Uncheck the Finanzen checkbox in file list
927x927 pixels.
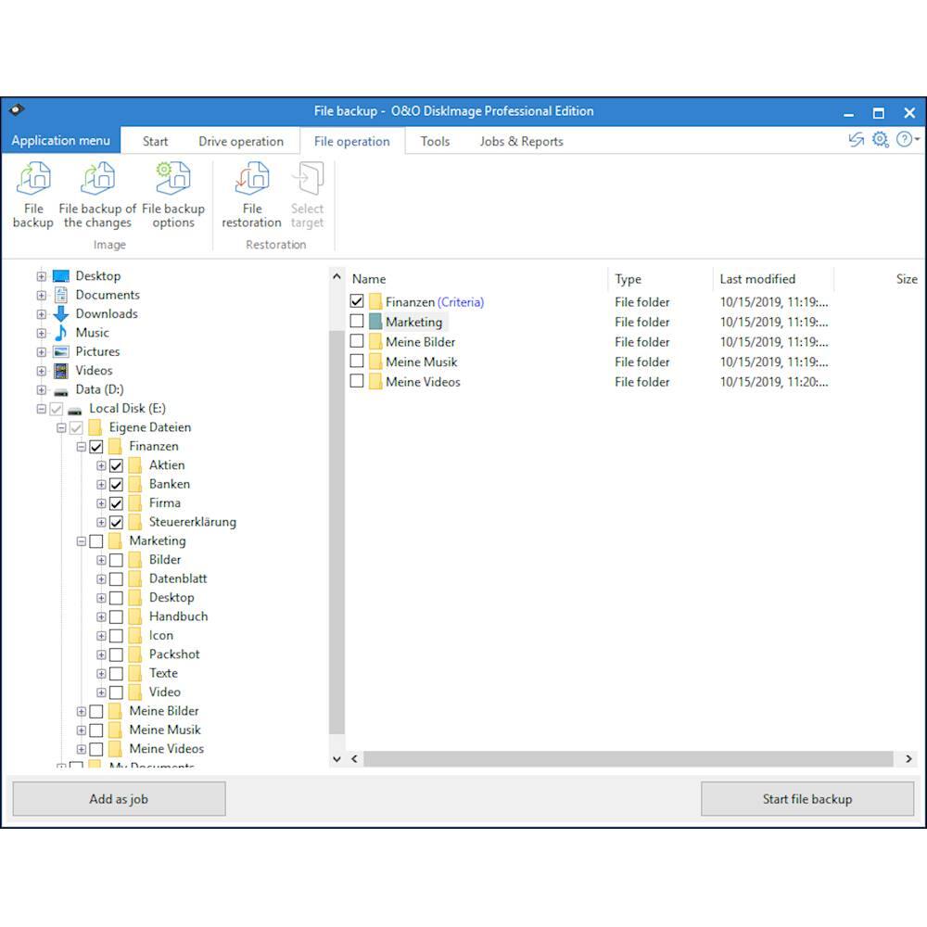[x=357, y=302]
